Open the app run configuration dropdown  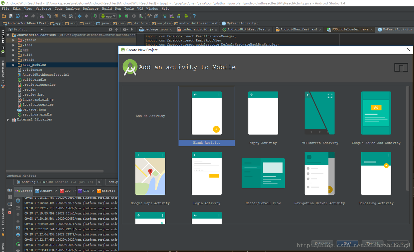[108, 16]
